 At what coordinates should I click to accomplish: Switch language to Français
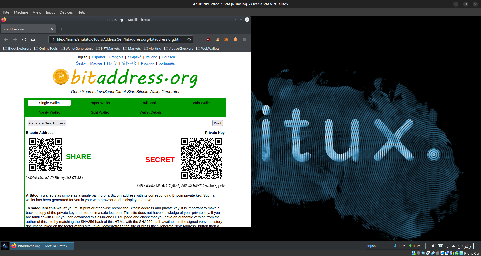click(x=116, y=57)
